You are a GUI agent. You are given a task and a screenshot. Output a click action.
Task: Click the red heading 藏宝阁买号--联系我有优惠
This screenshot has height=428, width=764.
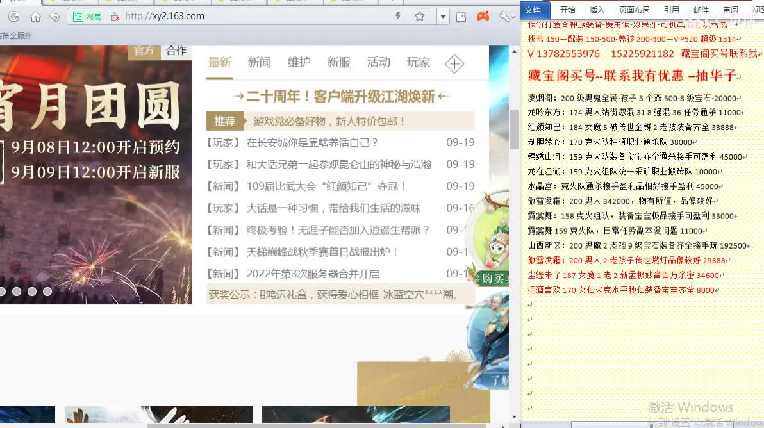(x=633, y=76)
